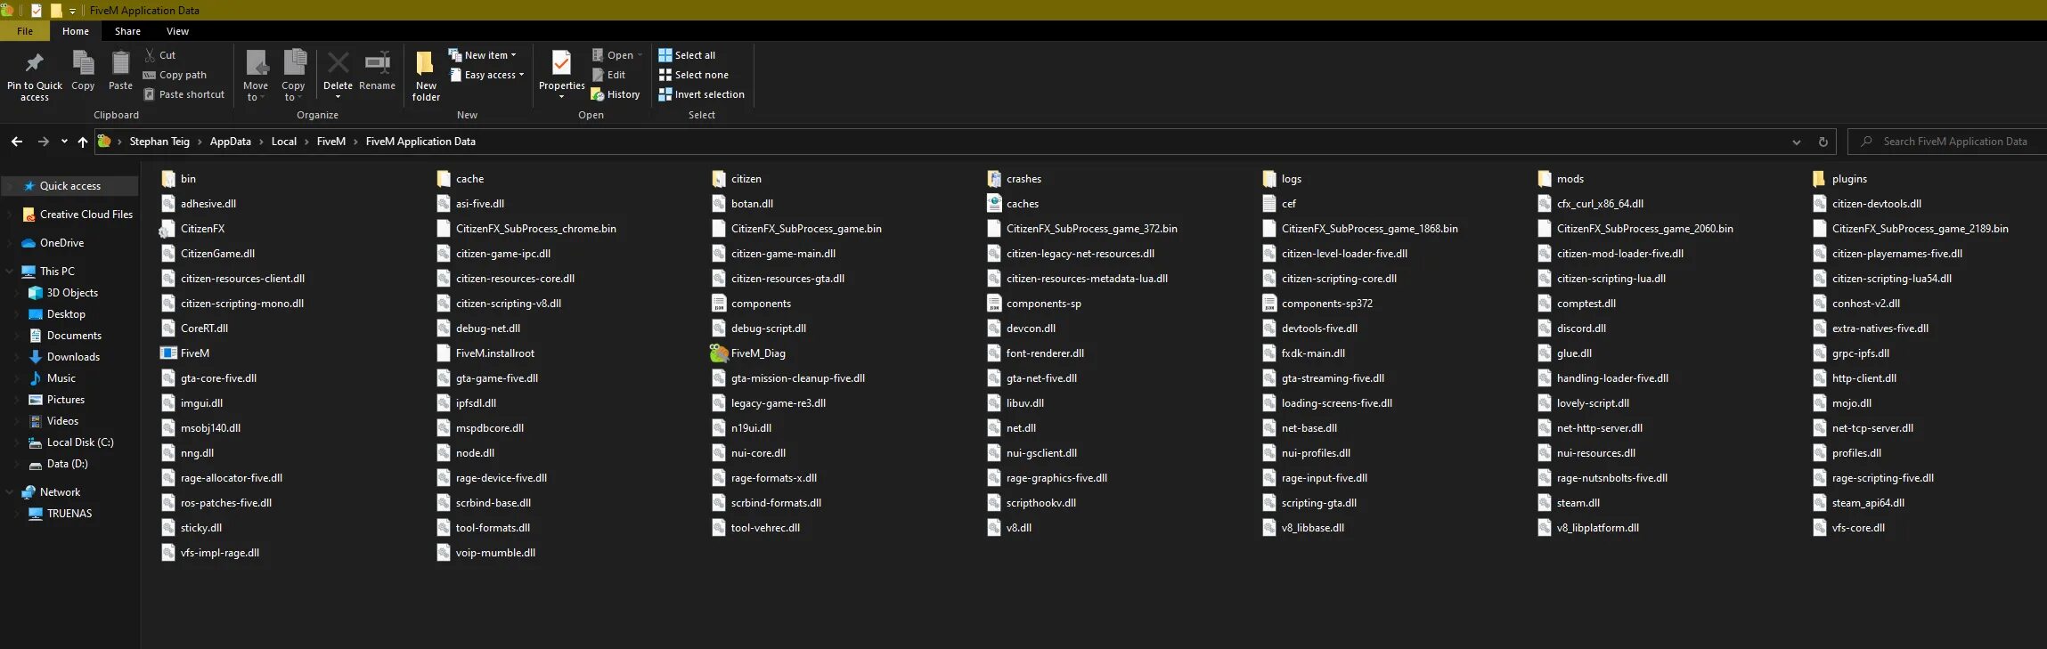Select the components file
The image size is (2047, 649).
751,304
